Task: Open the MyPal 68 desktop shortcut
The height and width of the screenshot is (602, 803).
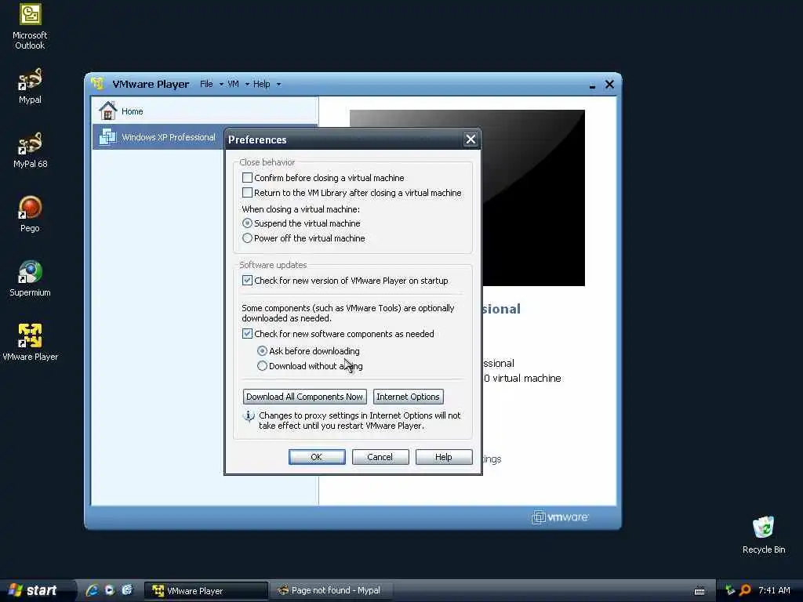Action: pyautogui.click(x=30, y=150)
